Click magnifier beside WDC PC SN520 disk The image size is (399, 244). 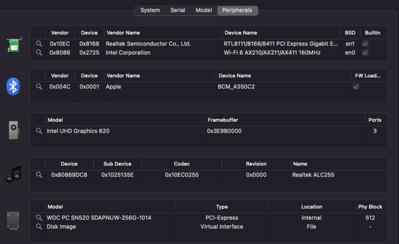point(39,218)
